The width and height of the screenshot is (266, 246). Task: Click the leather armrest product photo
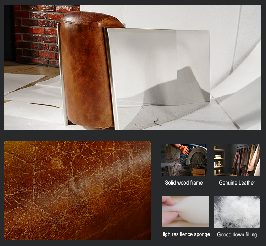click(132, 67)
